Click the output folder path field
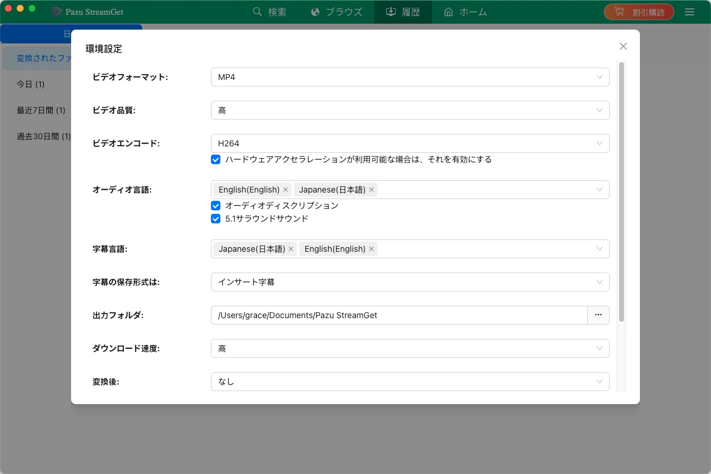The height and width of the screenshot is (474, 711). coord(399,315)
